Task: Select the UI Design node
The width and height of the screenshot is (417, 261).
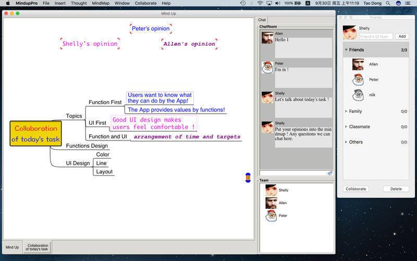Action: tap(78, 163)
